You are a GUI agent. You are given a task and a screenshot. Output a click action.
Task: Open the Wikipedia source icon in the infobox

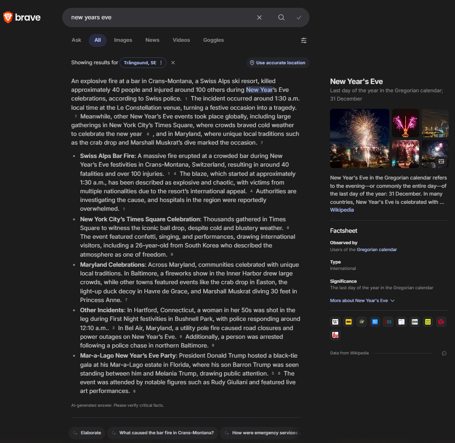point(335,322)
